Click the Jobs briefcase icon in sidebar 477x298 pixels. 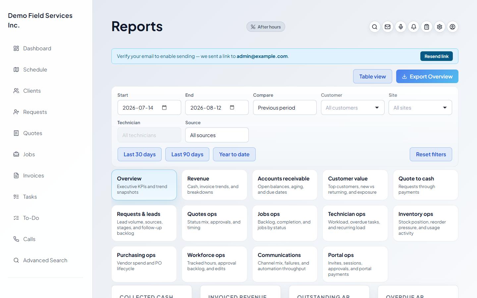tap(16, 154)
